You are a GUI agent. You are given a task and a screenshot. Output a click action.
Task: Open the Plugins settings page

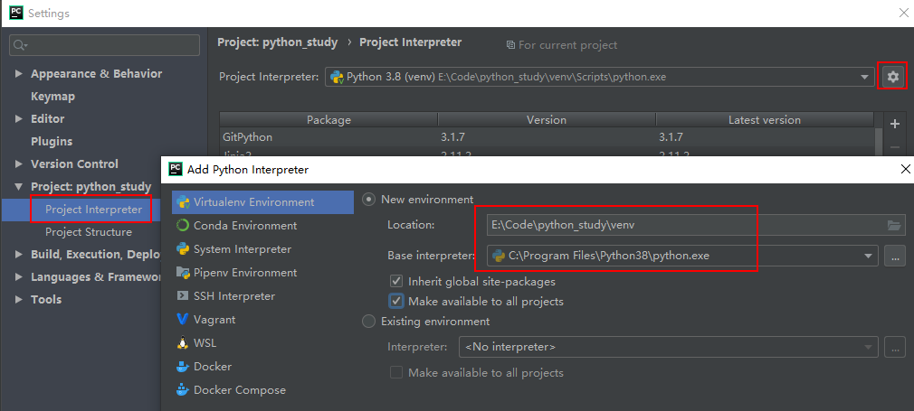click(x=52, y=142)
